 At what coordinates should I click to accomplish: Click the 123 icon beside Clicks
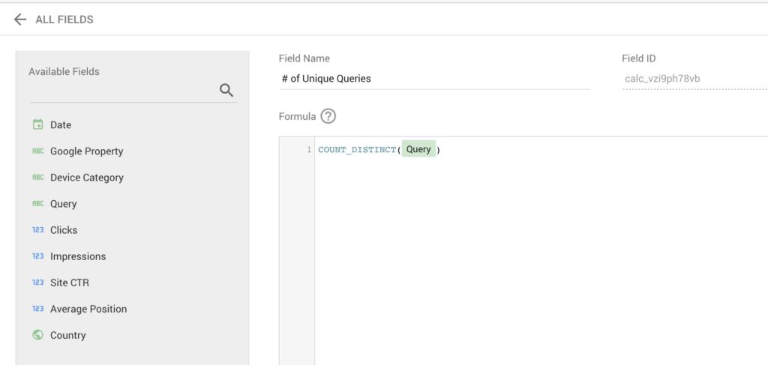pos(37,230)
